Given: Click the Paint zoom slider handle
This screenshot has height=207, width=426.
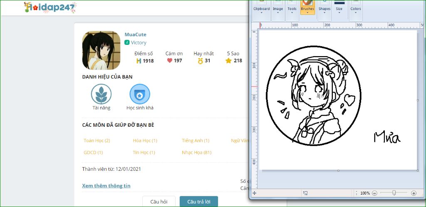Looking at the screenshot, I should coord(394,193).
